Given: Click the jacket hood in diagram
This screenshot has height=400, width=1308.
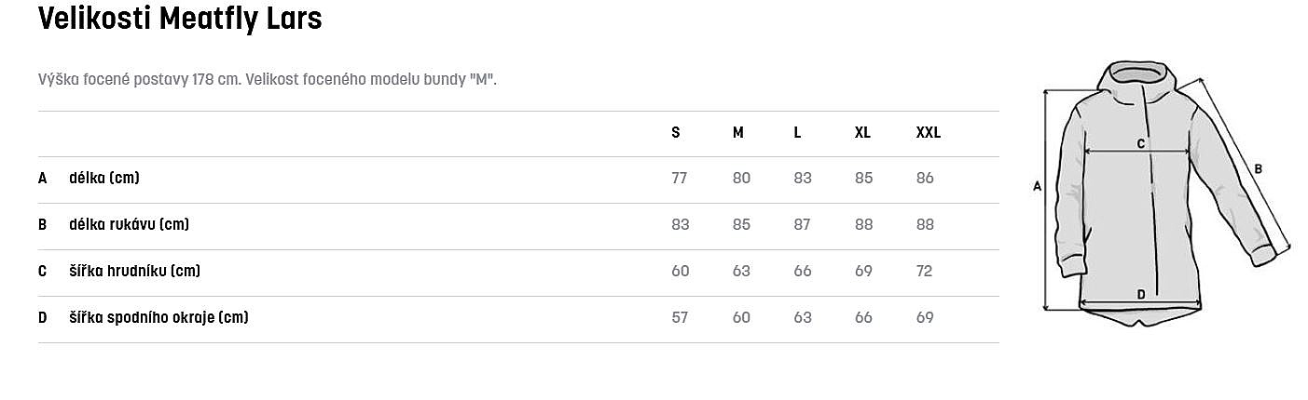Looking at the screenshot, I should 1140,84.
